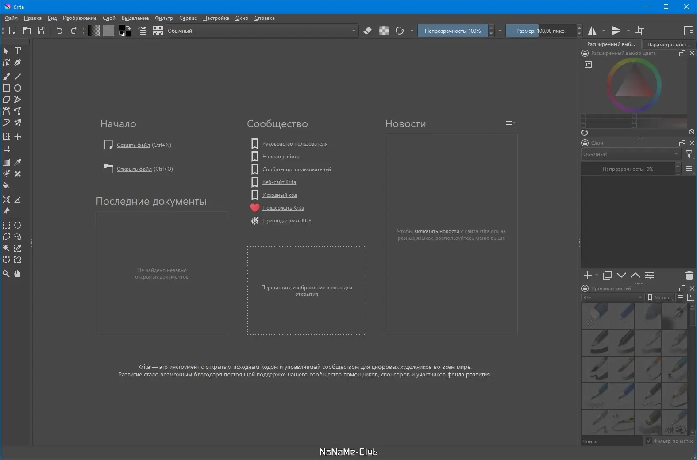Click the reload brush preset icon

[x=400, y=31]
